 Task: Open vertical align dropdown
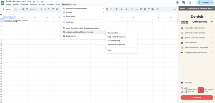coord(122,9)
